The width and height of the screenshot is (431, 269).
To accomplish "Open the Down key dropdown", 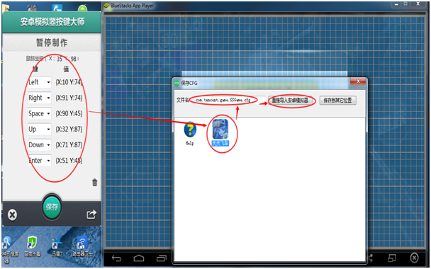I will (39, 144).
